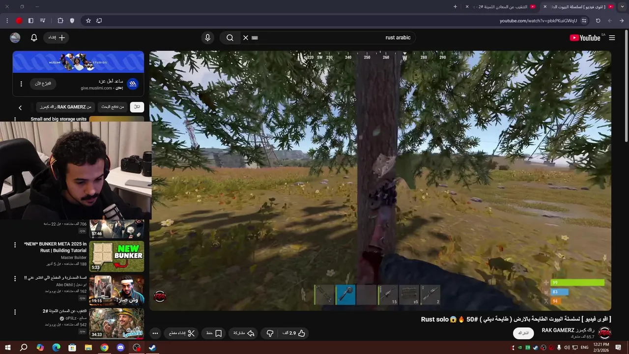
Task: Open the YouTube guide hamburger menu
Action: pos(612,38)
